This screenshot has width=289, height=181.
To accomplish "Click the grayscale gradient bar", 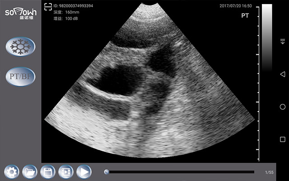I will click(x=267, y=36).
